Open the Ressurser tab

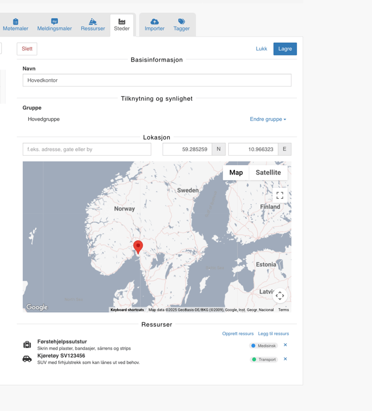pos(93,25)
